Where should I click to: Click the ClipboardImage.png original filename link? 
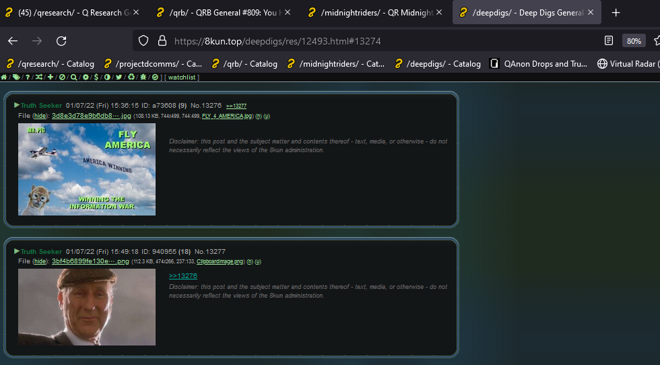tap(220, 262)
